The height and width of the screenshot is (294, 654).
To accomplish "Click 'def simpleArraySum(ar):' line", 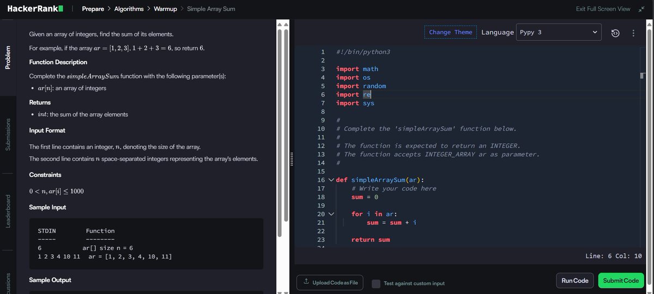I will (380, 180).
